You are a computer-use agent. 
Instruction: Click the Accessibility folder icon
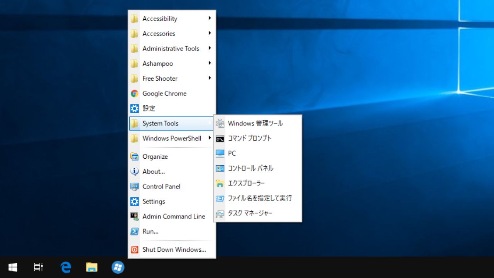pos(134,19)
